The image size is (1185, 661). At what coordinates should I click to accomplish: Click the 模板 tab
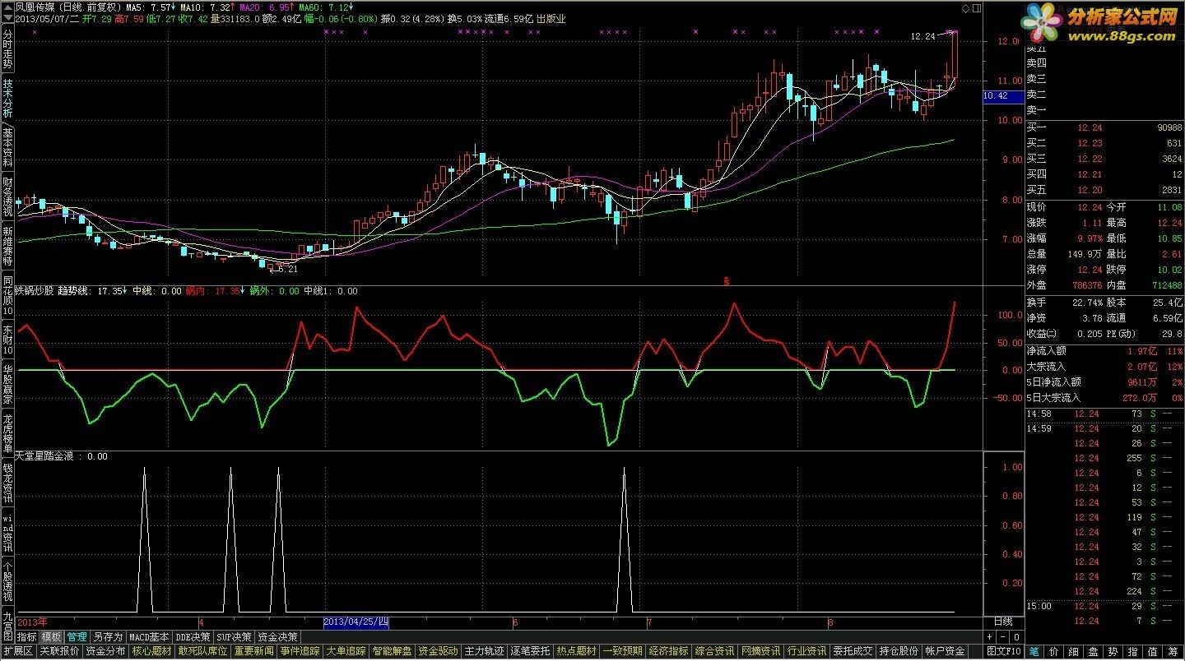[x=52, y=636]
